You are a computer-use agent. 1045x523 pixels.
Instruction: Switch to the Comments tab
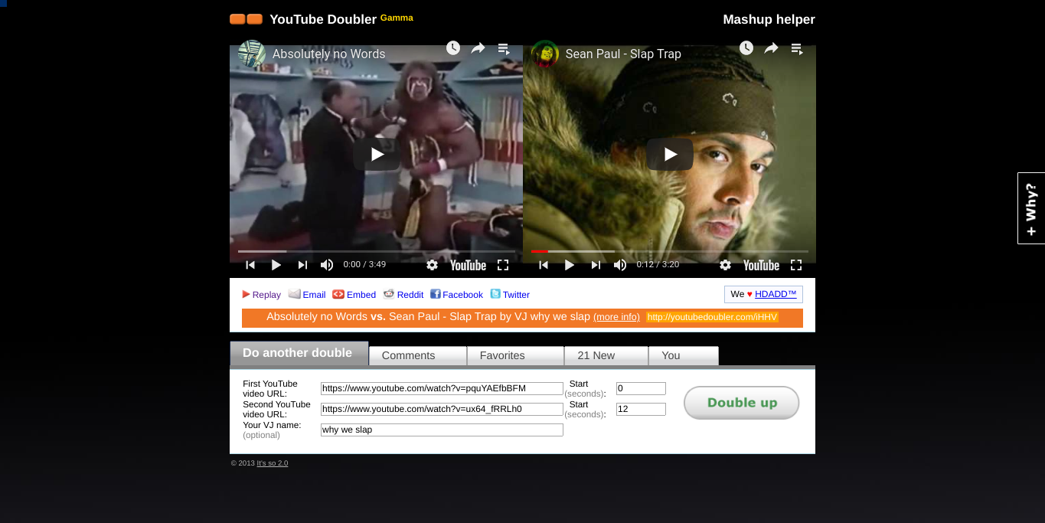[x=418, y=356]
